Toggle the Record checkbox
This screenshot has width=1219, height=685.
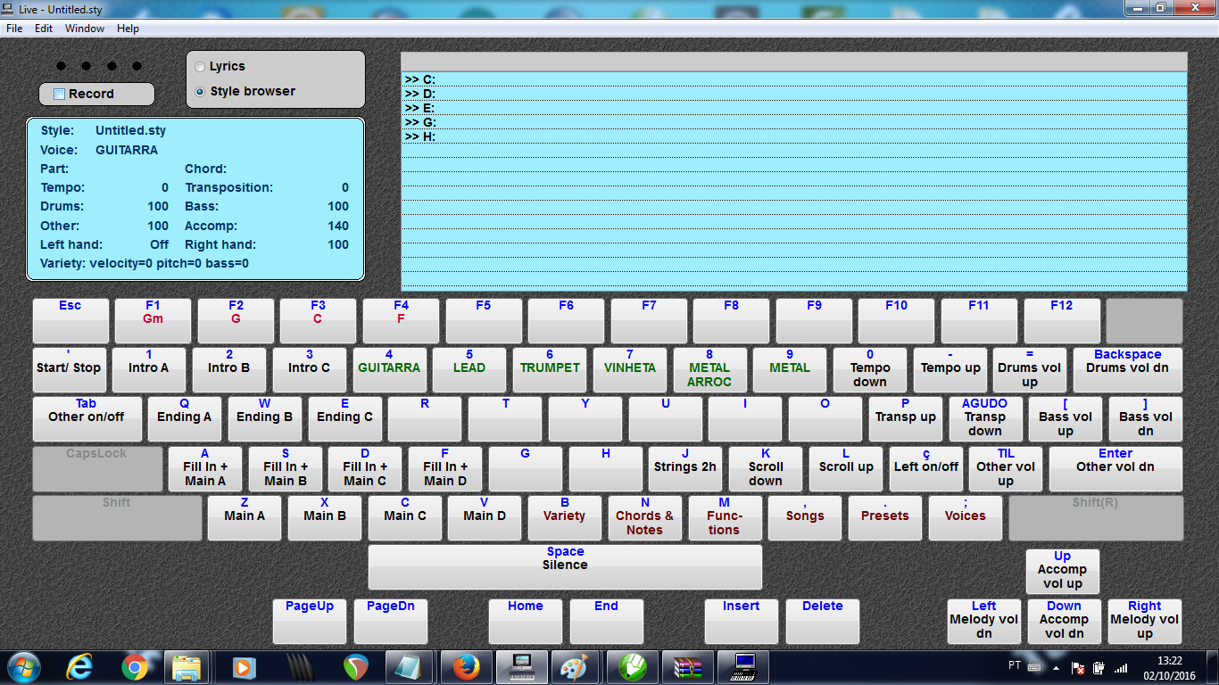coord(60,94)
